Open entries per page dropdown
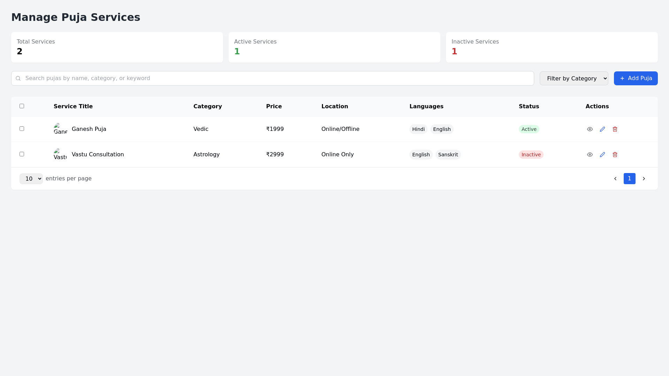 pos(31,179)
